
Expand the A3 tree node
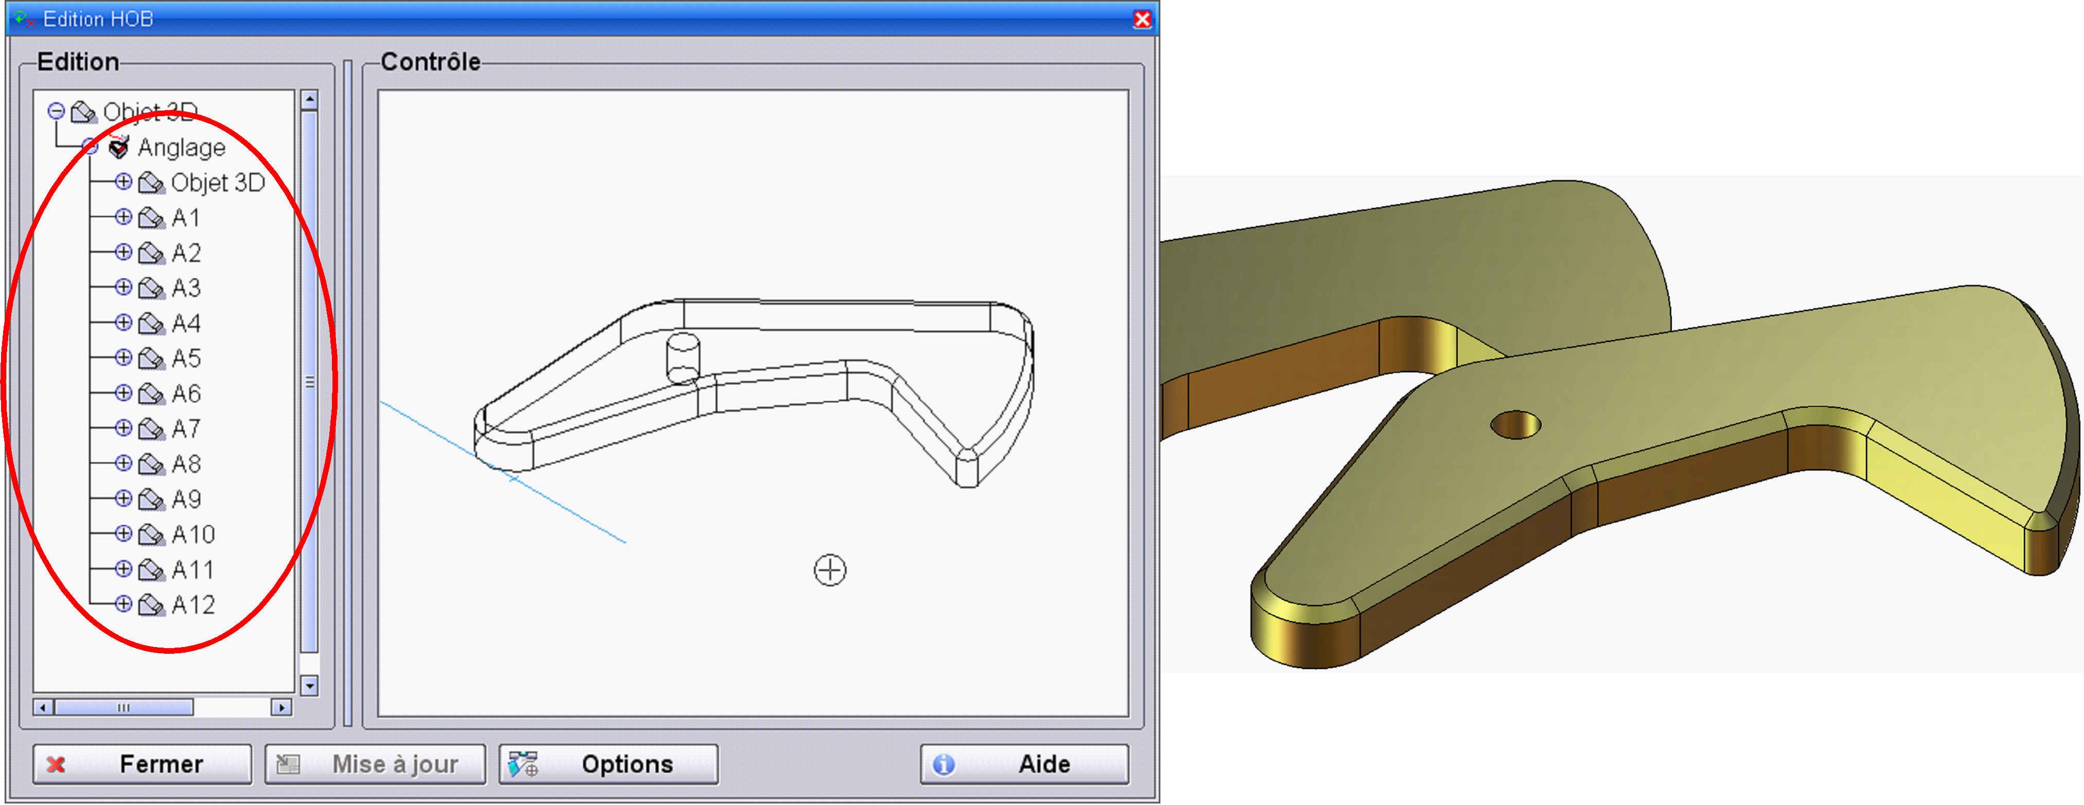coord(123,287)
